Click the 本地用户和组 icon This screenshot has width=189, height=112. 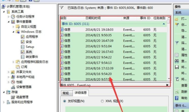(x=13, y=77)
